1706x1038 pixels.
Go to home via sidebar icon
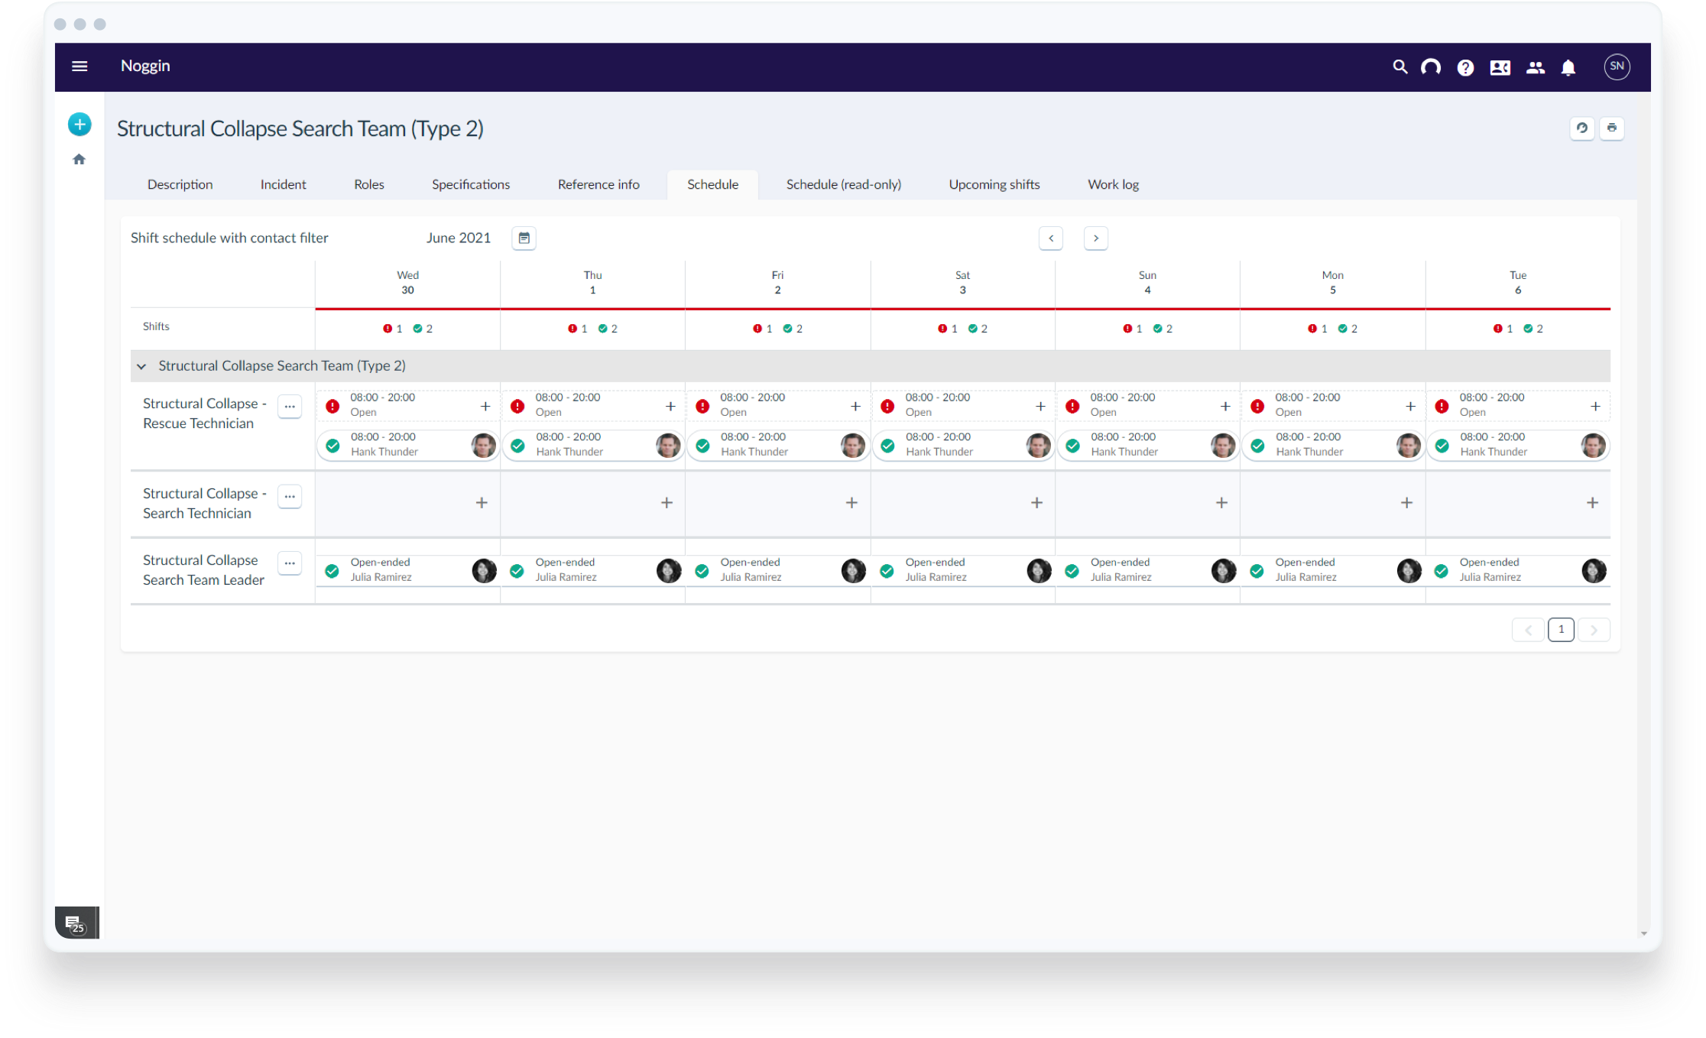[x=79, y=159]
